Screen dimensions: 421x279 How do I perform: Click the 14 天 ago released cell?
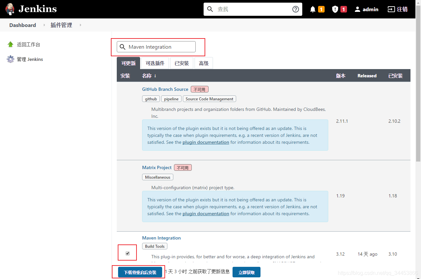(368, 254)
